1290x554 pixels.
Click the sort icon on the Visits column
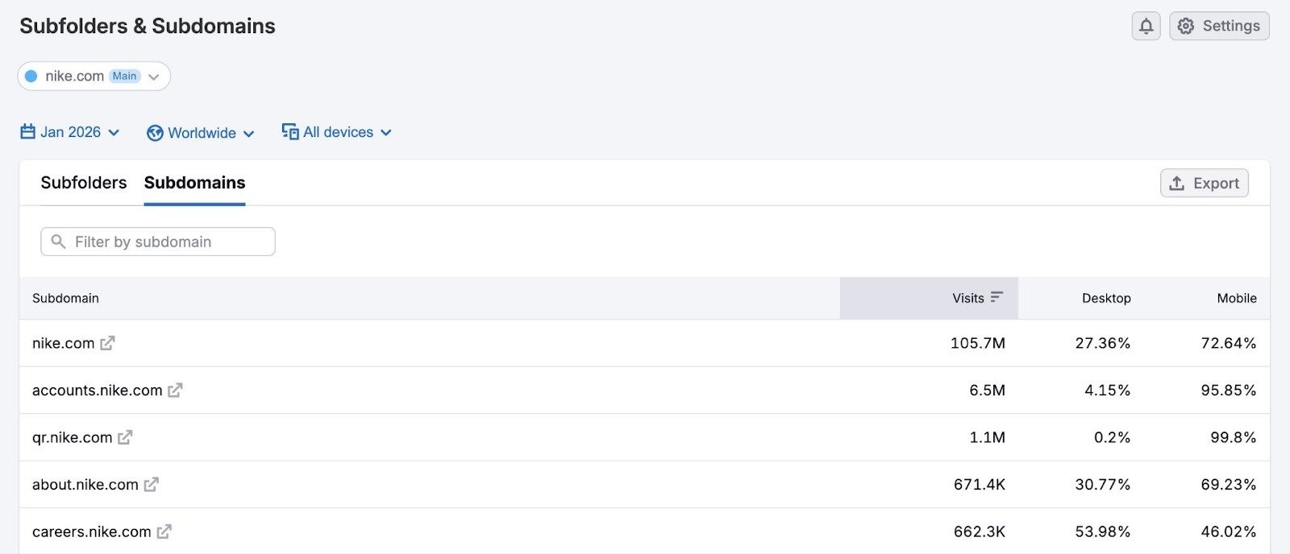coord(997,297)
